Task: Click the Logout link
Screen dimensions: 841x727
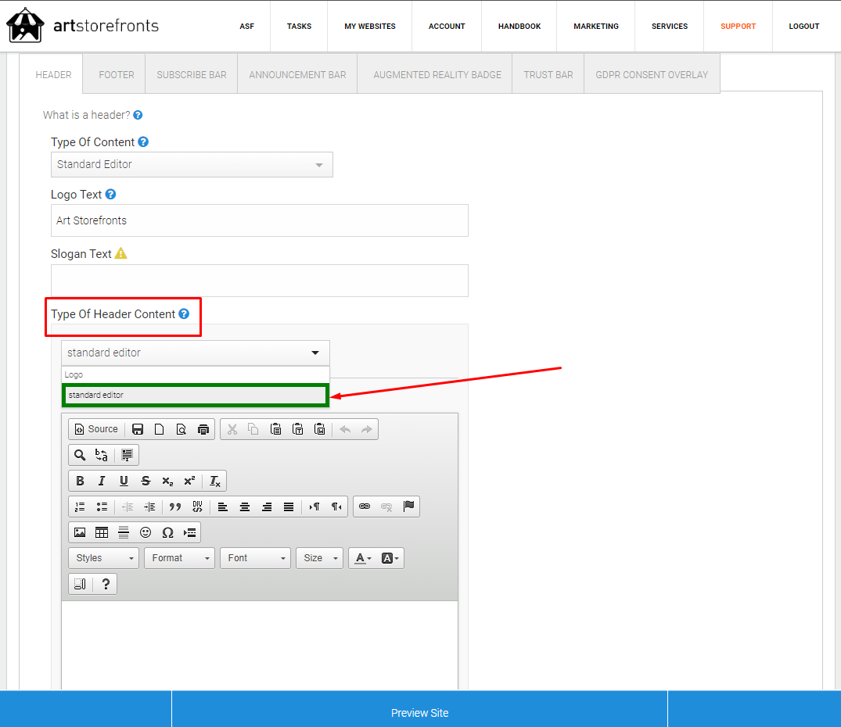Action: pos(804,27)
